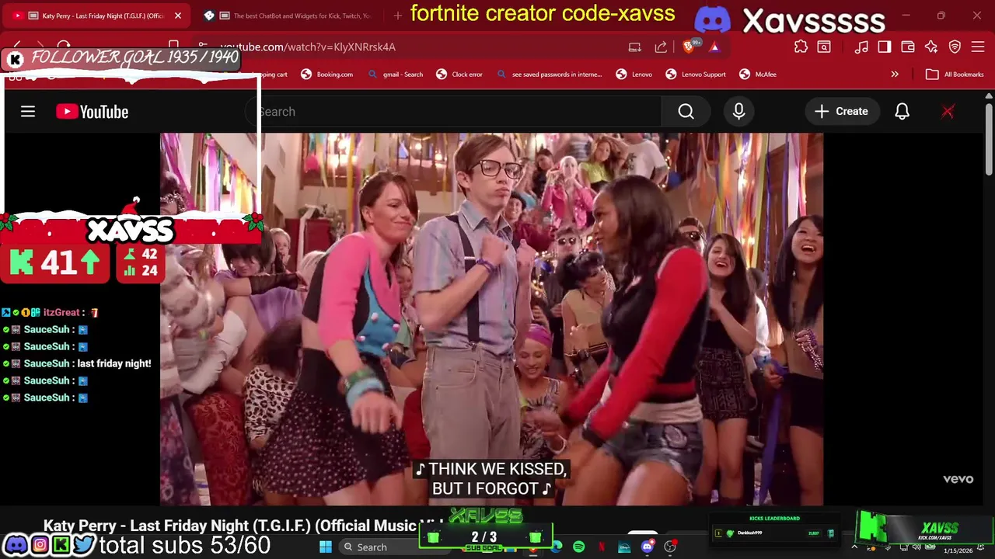The height and width of the screenshot is (559, 995).
Task: Open the Brave Shields lion icon
Action: (689, 47)
